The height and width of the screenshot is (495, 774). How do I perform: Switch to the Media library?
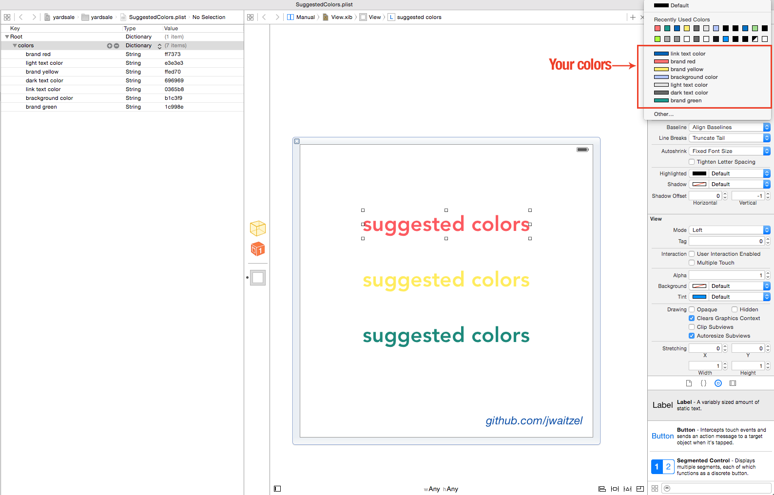(733, 383)
